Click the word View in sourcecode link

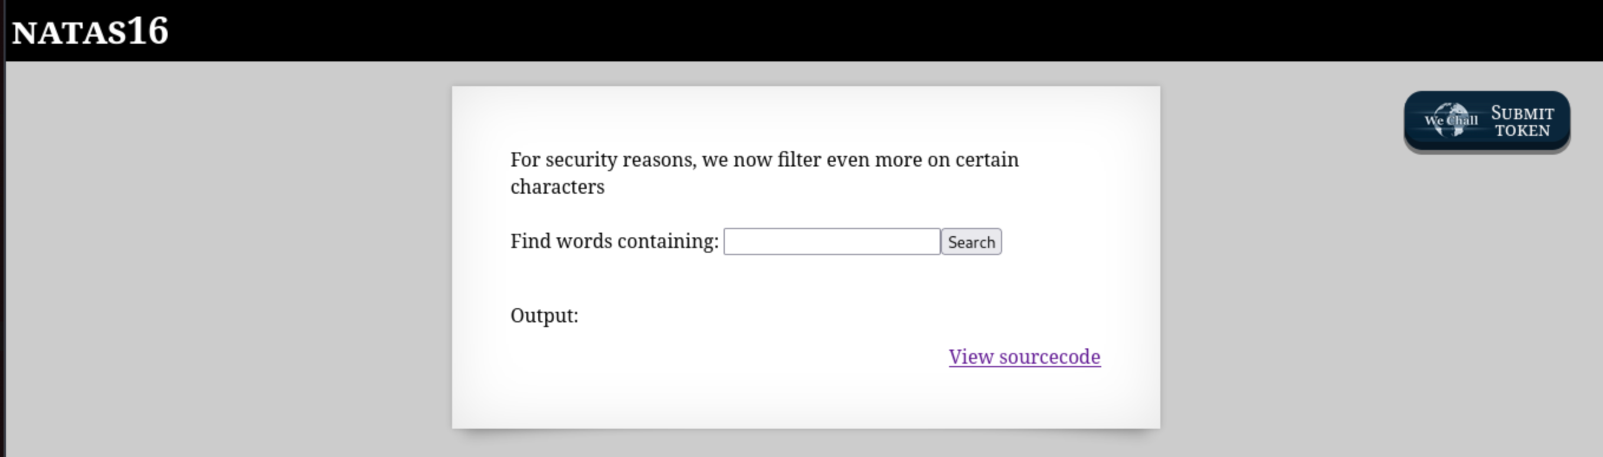[x=971, y=357]
